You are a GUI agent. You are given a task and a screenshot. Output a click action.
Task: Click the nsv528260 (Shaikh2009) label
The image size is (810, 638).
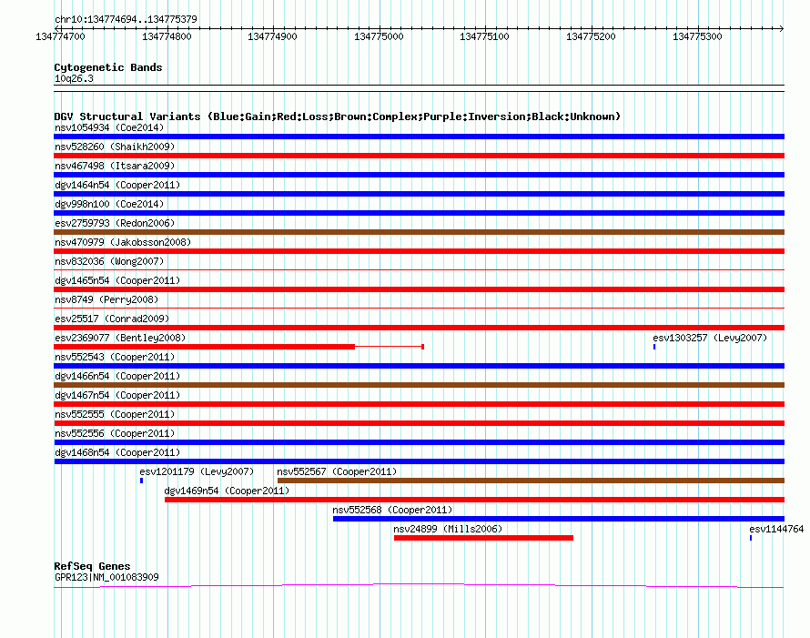pos(115,147)
